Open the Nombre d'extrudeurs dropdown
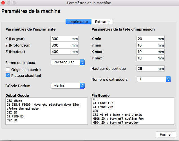The height and width of the screenshot is (141, 179). 154,79
